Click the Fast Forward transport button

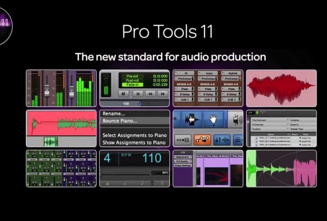click(x=162, y=94)
